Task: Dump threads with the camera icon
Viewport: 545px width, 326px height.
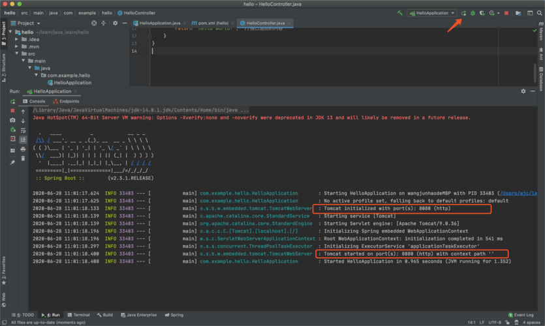Action: pos(12,120)
